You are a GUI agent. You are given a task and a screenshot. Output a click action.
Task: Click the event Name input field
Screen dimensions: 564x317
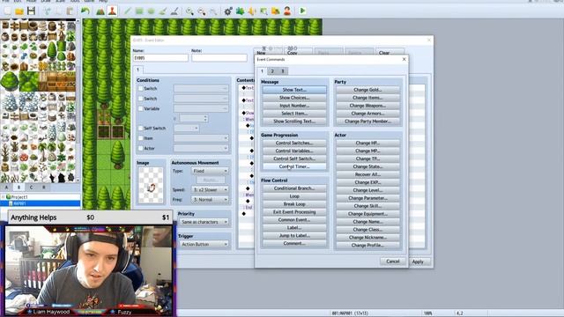160,58
